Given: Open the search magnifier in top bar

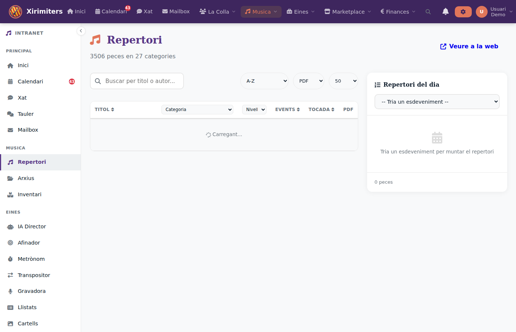Looking at the screenshot, I should pos(428,12).
